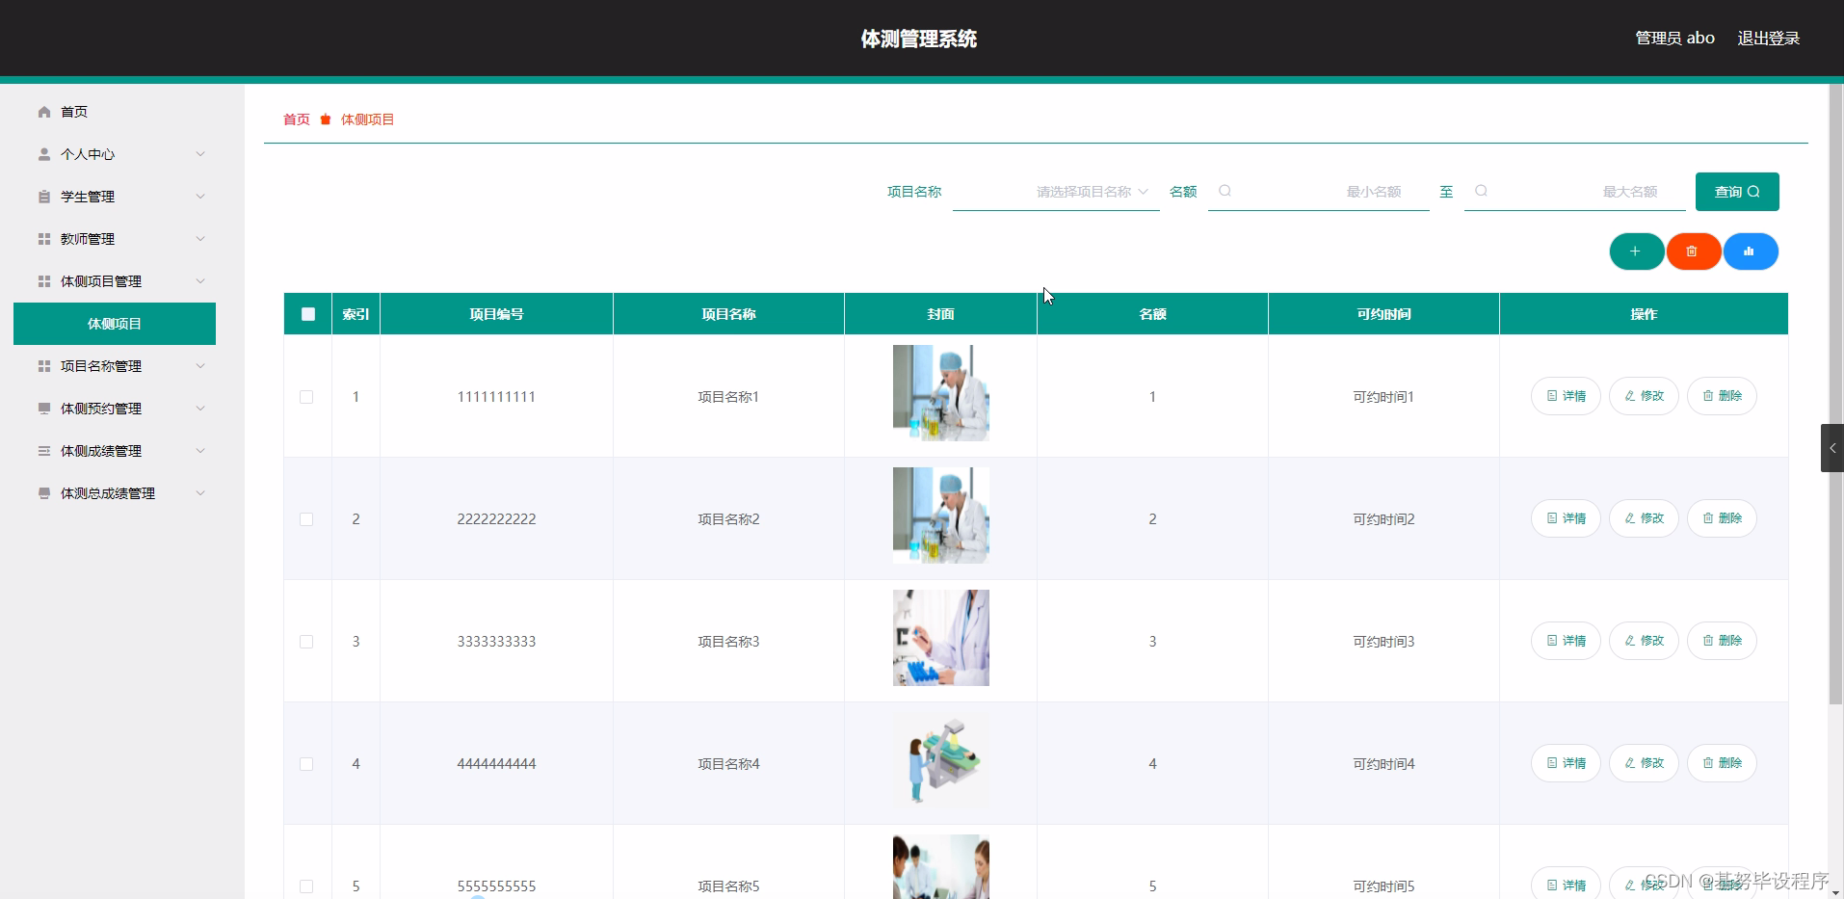The image size is (1844, 899).
Task: Click the monitor icon for 体侧预约管理
Action: click(x=44, y=409)
